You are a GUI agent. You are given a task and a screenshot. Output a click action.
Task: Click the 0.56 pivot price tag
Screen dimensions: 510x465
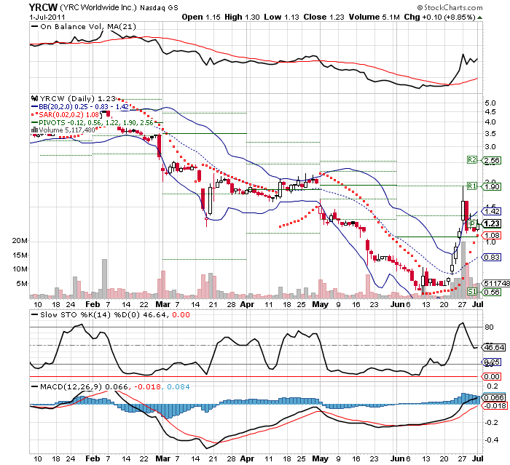point(492,292)
